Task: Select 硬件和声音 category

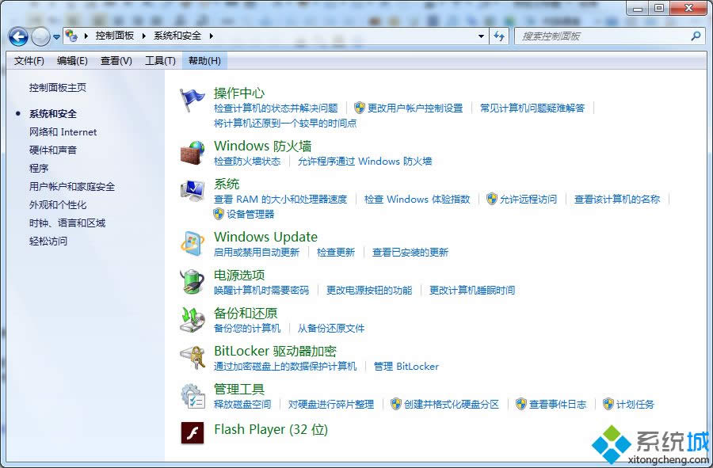Action: tap(53, 150)
